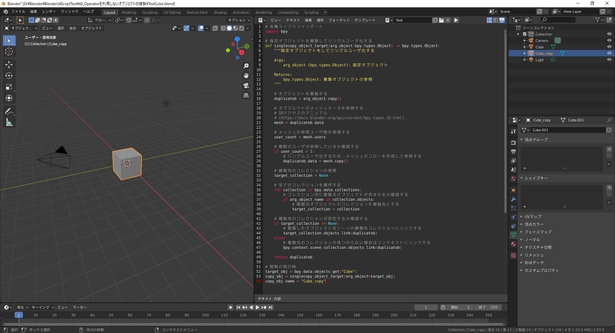Expand Normals panel

(x=532, y=240)
